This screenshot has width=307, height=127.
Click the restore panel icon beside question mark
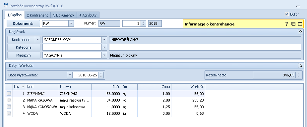point(293,24)
